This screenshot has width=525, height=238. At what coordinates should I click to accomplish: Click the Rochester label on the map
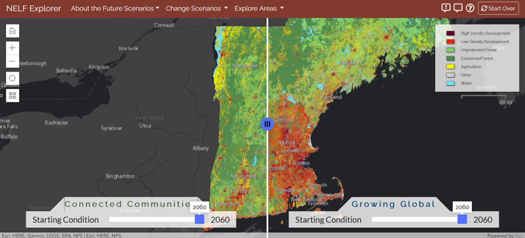(x=56, y=123)
